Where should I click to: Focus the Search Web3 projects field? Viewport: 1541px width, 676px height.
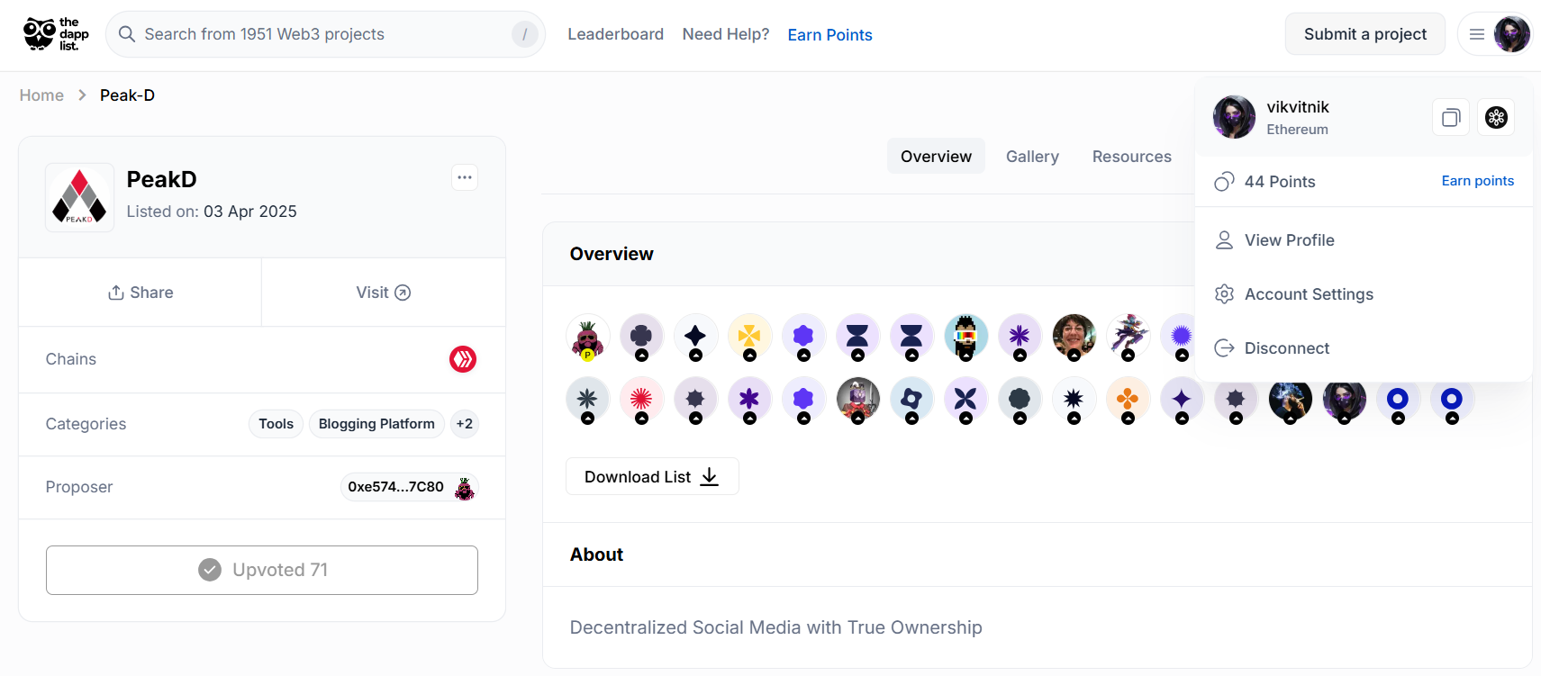click(x=325, y=34)
